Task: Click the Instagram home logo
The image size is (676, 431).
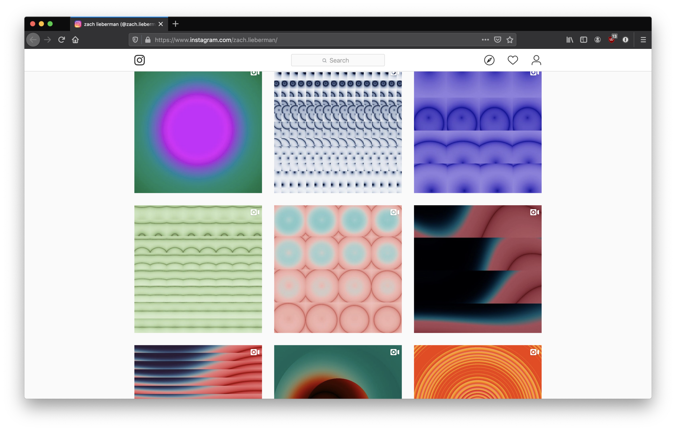Action: [139, 60]
